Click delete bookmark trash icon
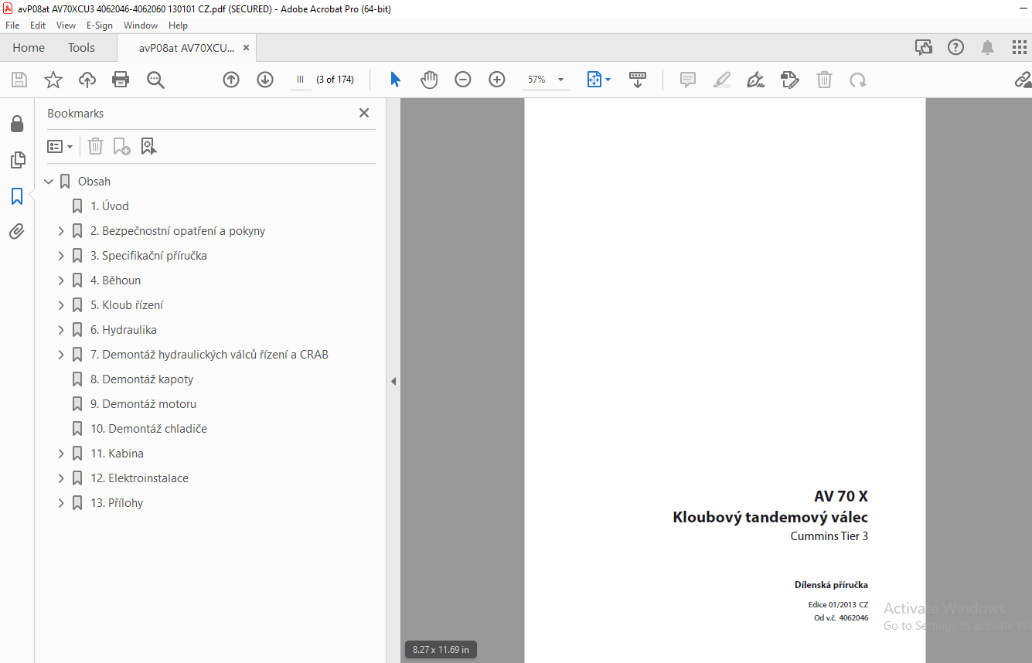Image resolution: width=1032 pixels, height=663 pixels. 95,146
